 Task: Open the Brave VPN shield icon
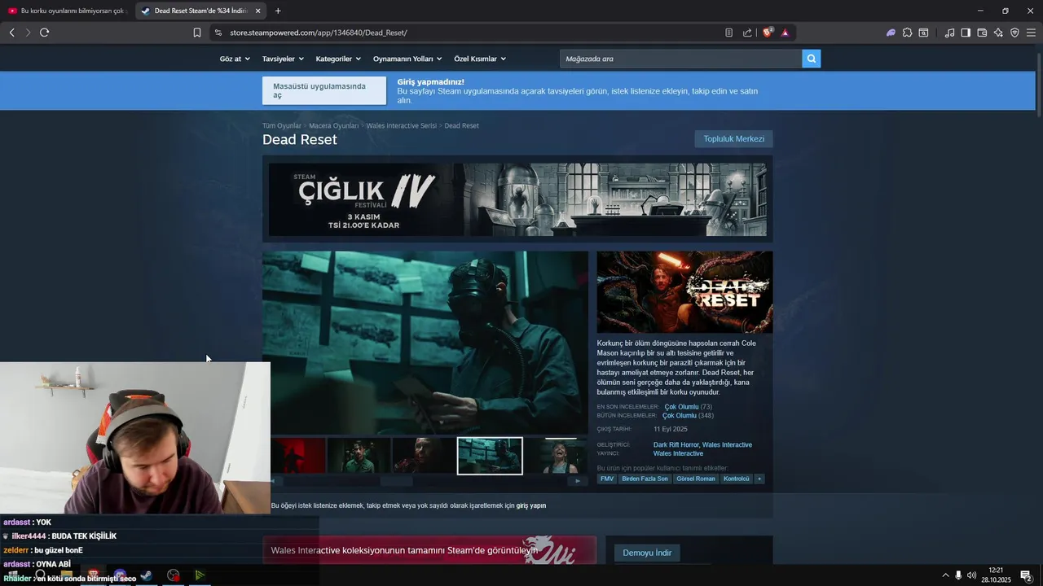click(1014, 33)
